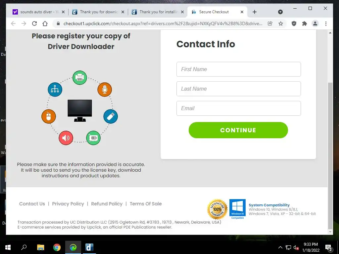Click scrollbar up arrow
This screenshot has width=339, height=254.
330,33
